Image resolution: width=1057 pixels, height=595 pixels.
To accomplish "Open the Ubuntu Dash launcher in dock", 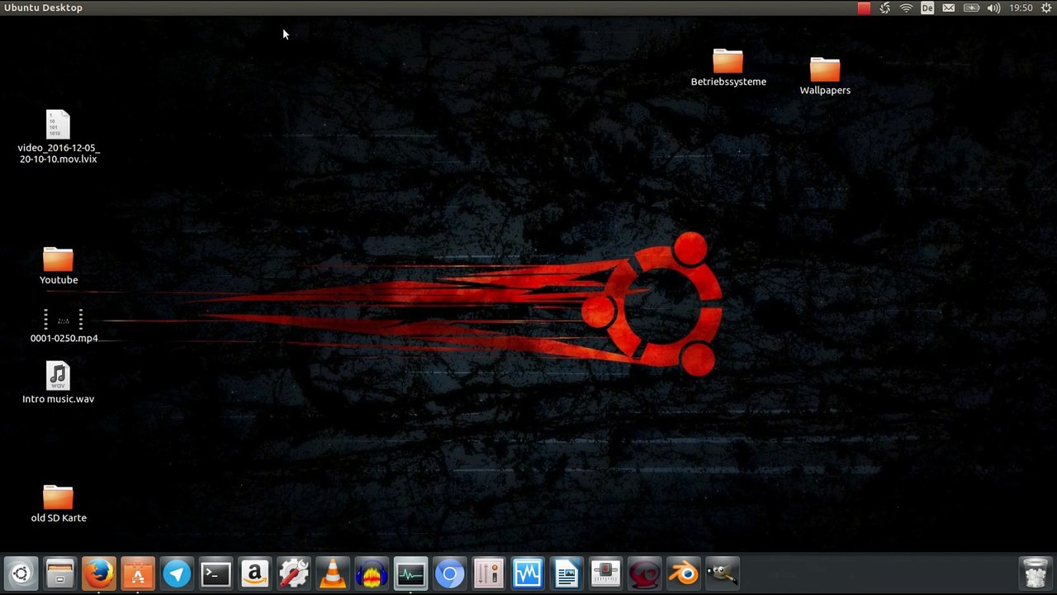I will pos(21,574).
